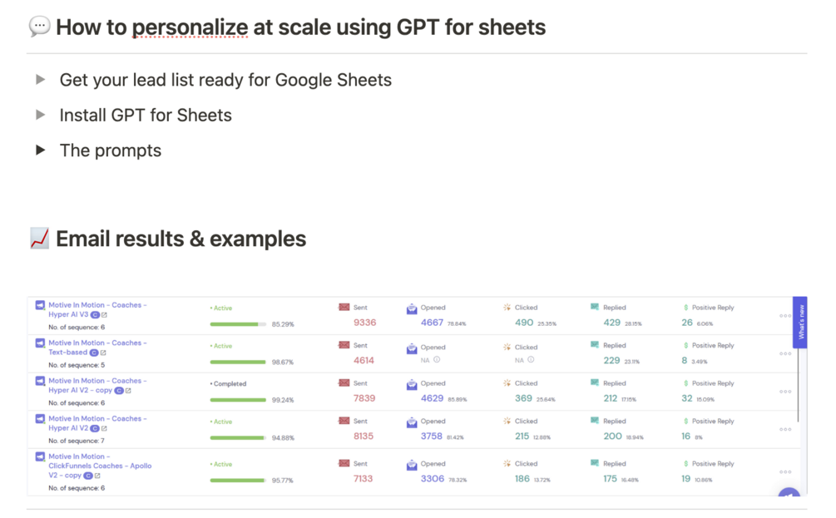
Task: Open external link icon for Text-based campaign
Action: [104, 353]
